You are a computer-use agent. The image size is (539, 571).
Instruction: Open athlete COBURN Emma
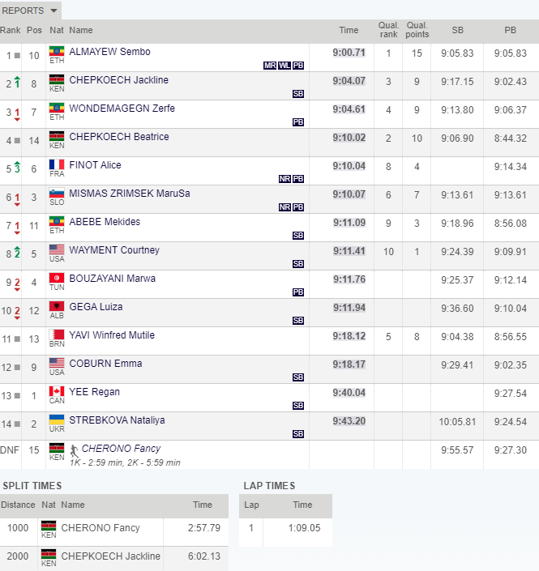(105, 364)
